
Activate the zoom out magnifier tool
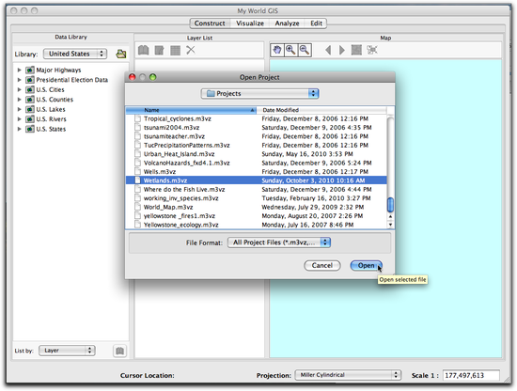tap(305, 50)
